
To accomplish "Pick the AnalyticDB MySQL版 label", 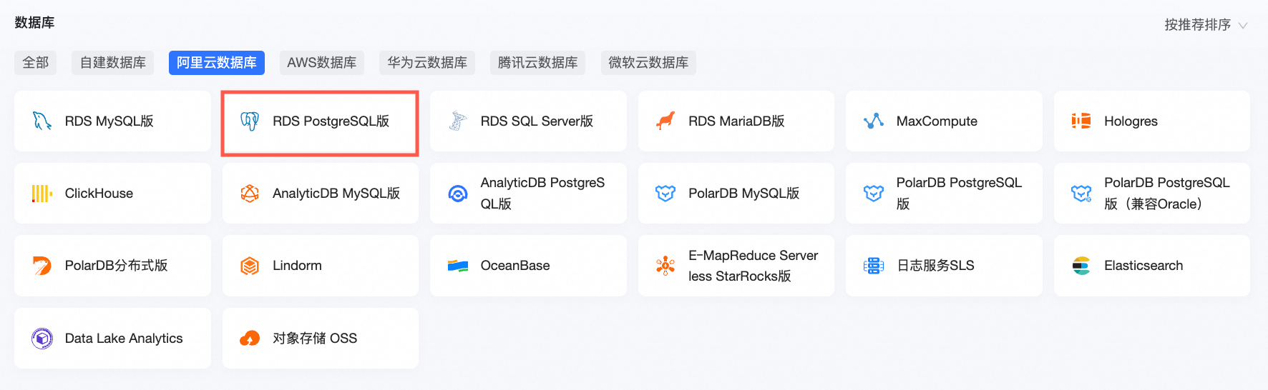I will click(336, 194).
